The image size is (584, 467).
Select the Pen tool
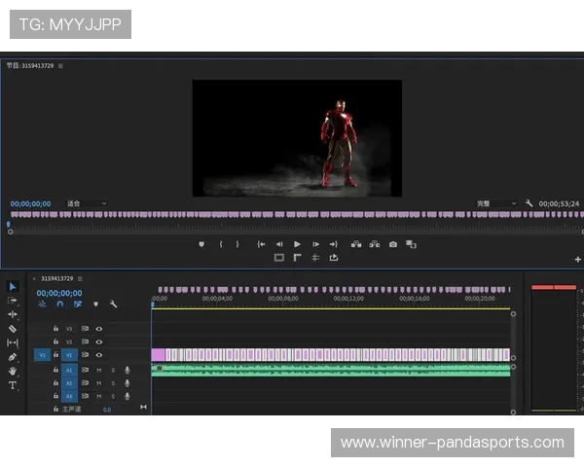pos(13,357)
